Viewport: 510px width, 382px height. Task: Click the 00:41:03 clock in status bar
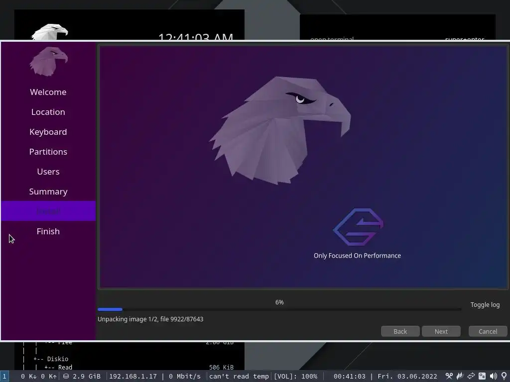(x=349, y=376)
